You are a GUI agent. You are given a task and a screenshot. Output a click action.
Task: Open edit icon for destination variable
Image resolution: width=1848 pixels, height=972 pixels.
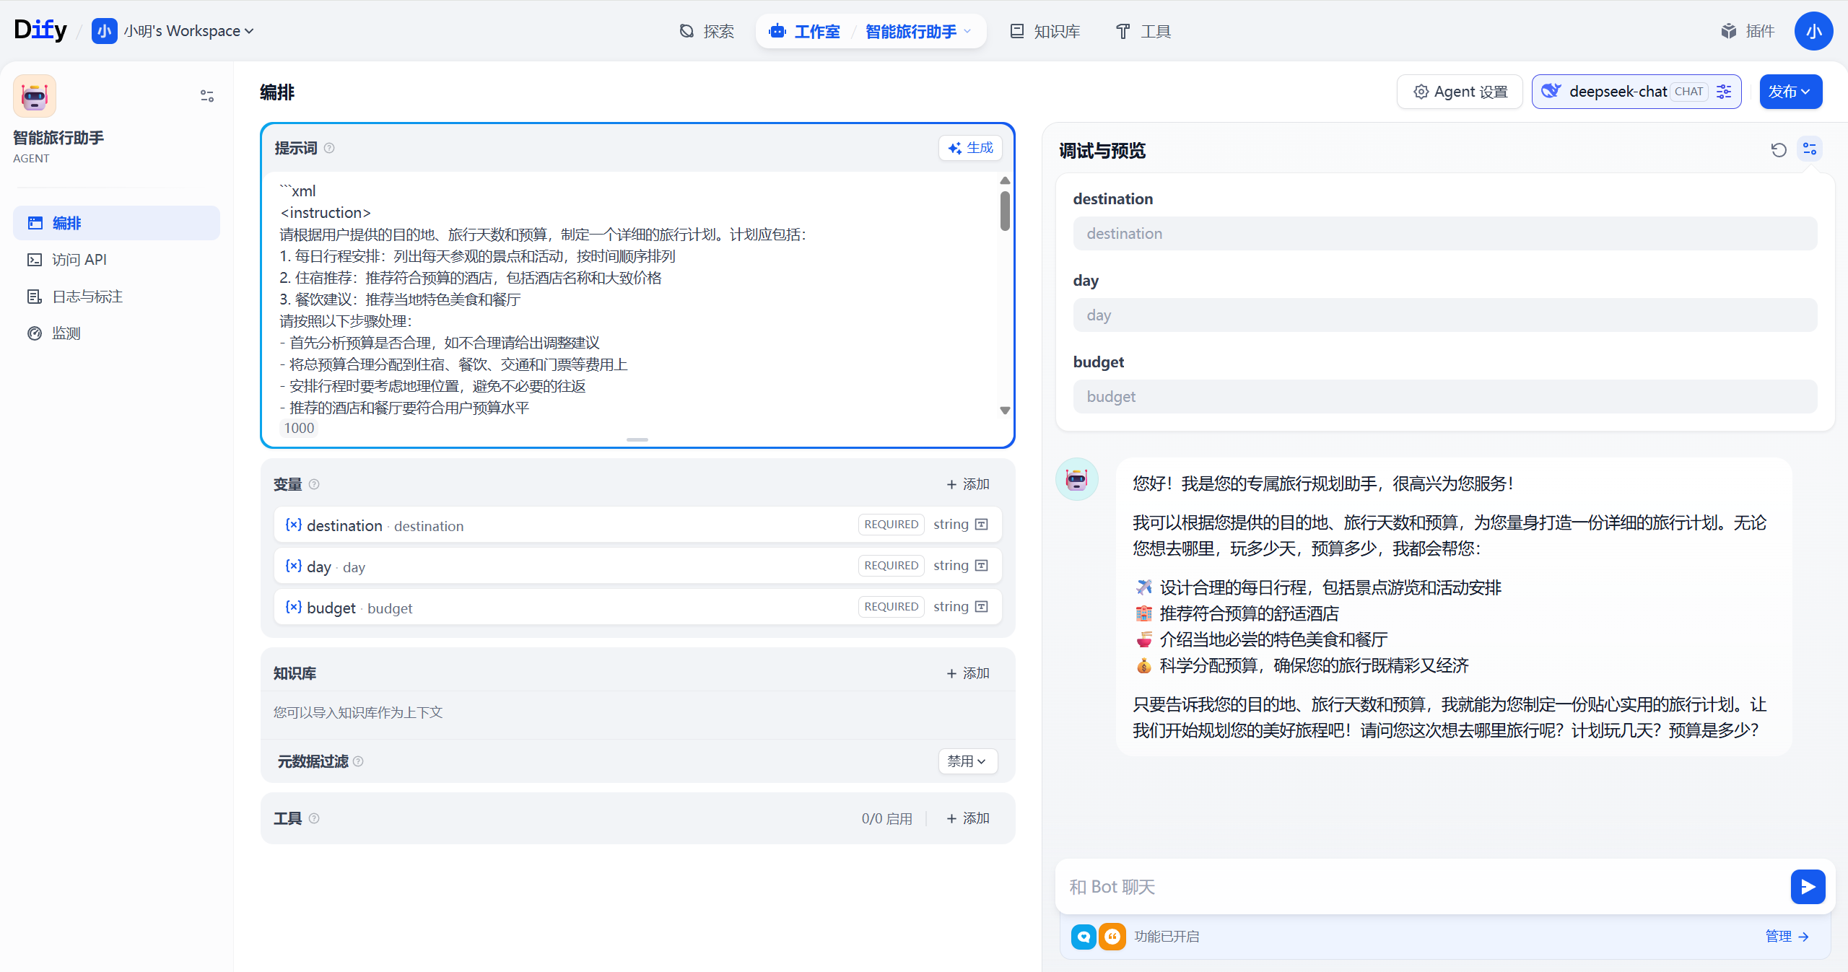coord(981,525)
